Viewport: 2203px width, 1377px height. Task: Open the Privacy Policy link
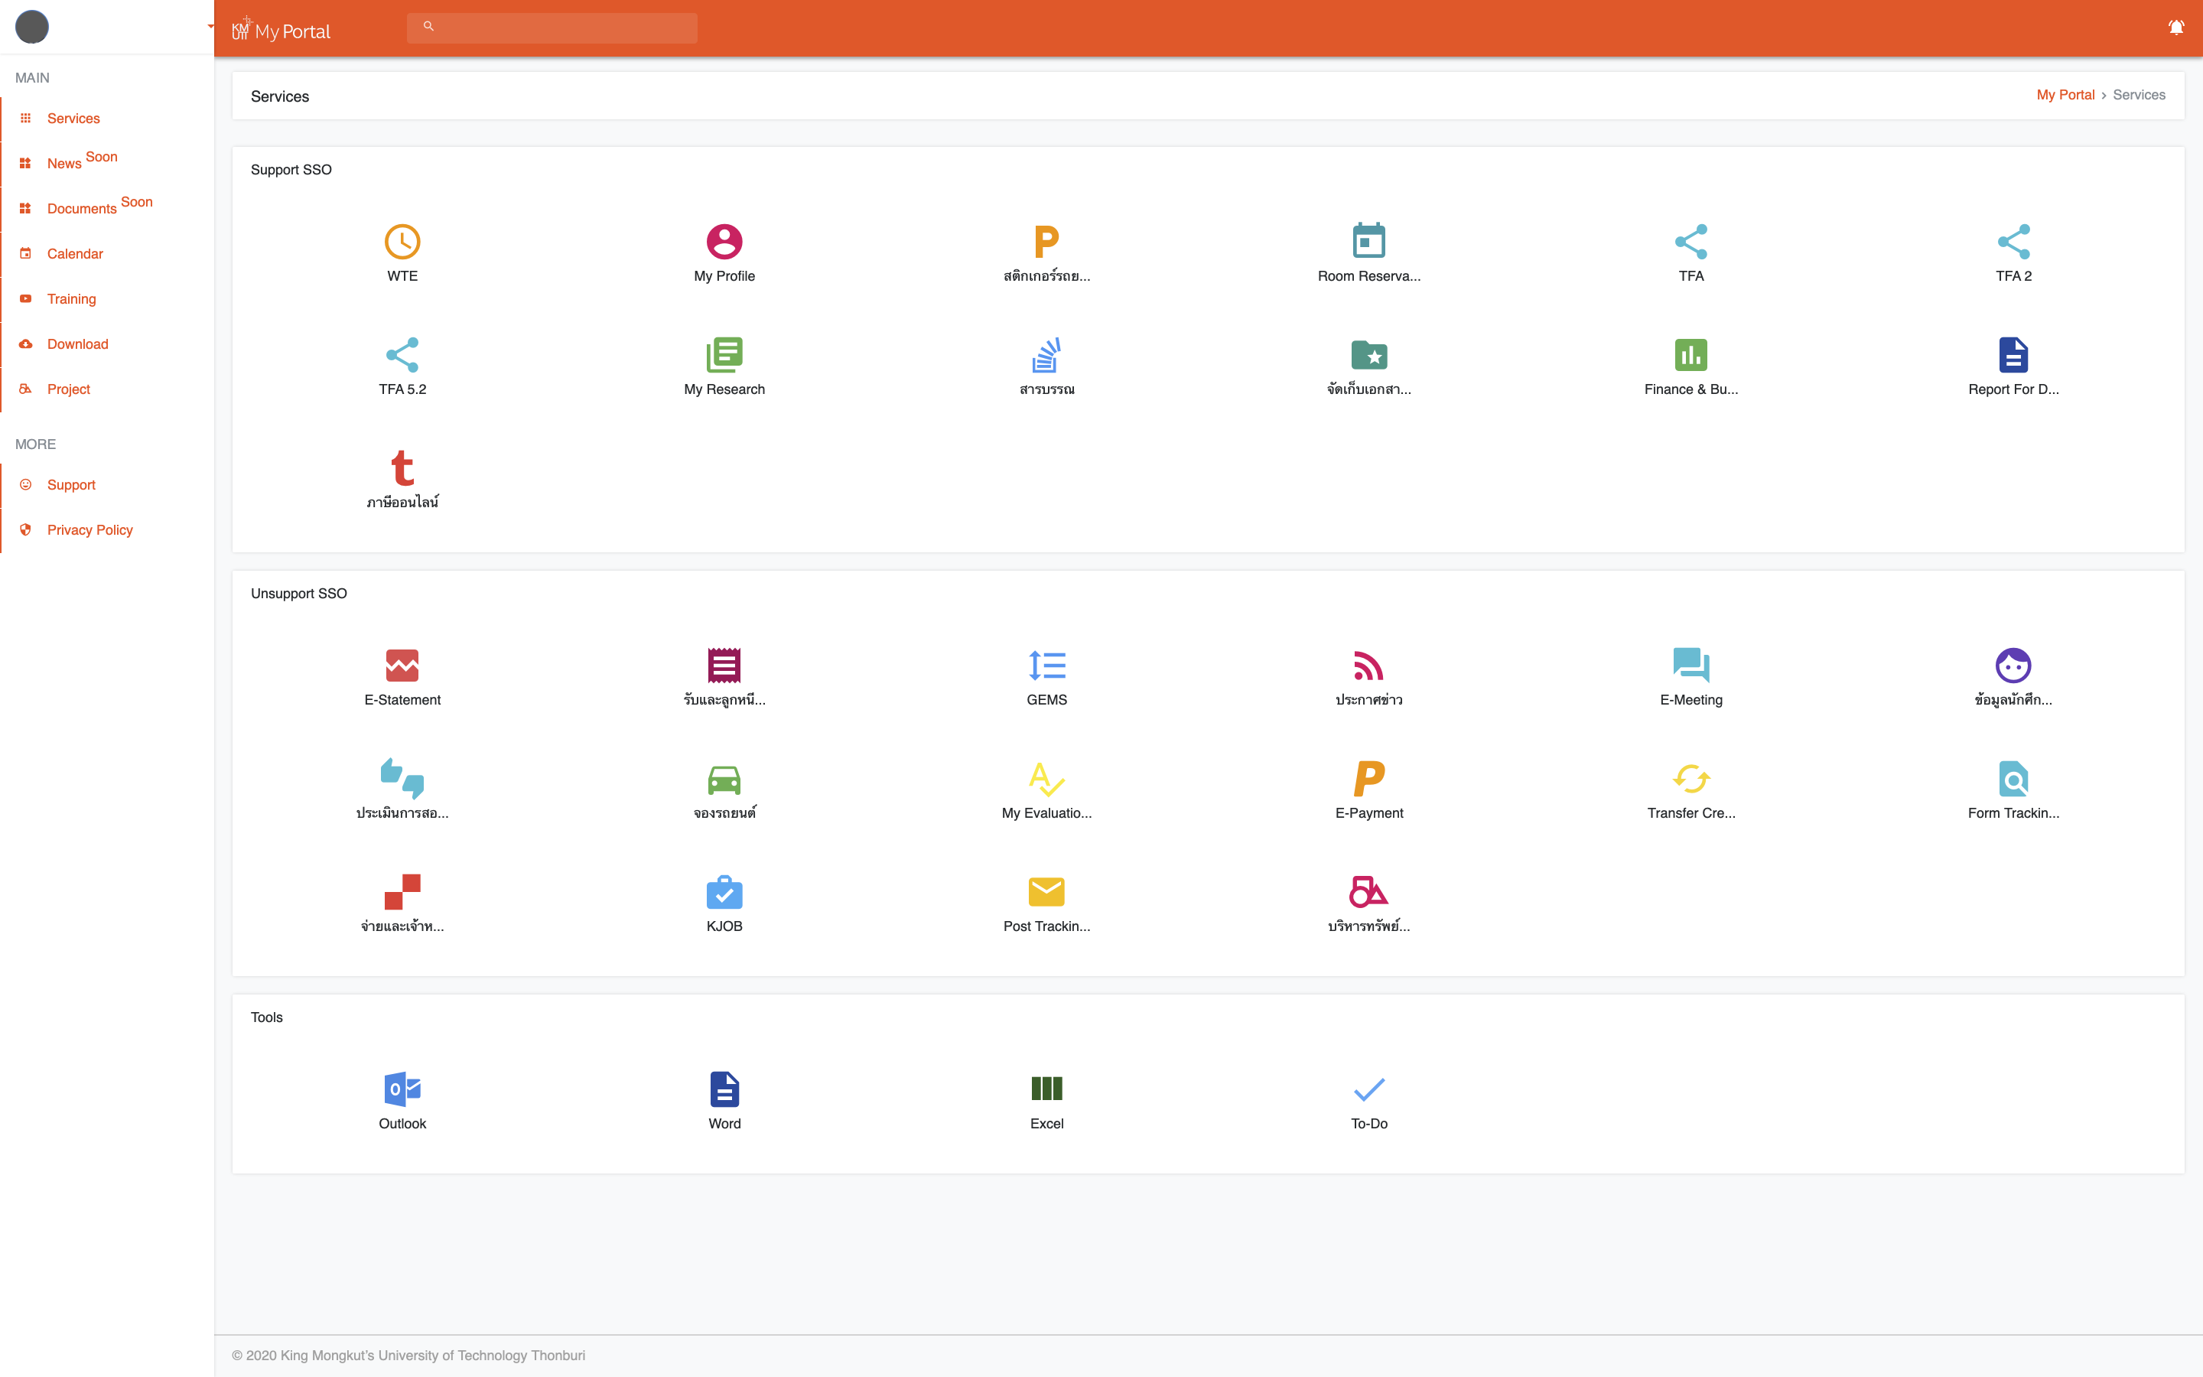tap(89, 530)
